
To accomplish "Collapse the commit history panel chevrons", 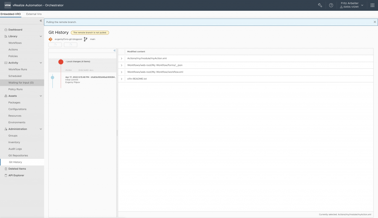I will coord(114,50).
